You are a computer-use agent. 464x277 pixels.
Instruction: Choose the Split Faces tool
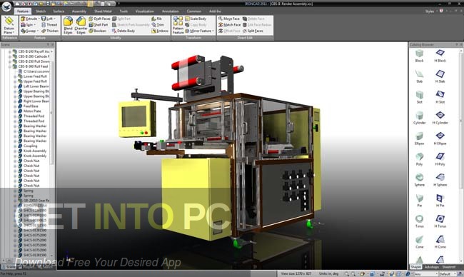[x=253, y=31]
